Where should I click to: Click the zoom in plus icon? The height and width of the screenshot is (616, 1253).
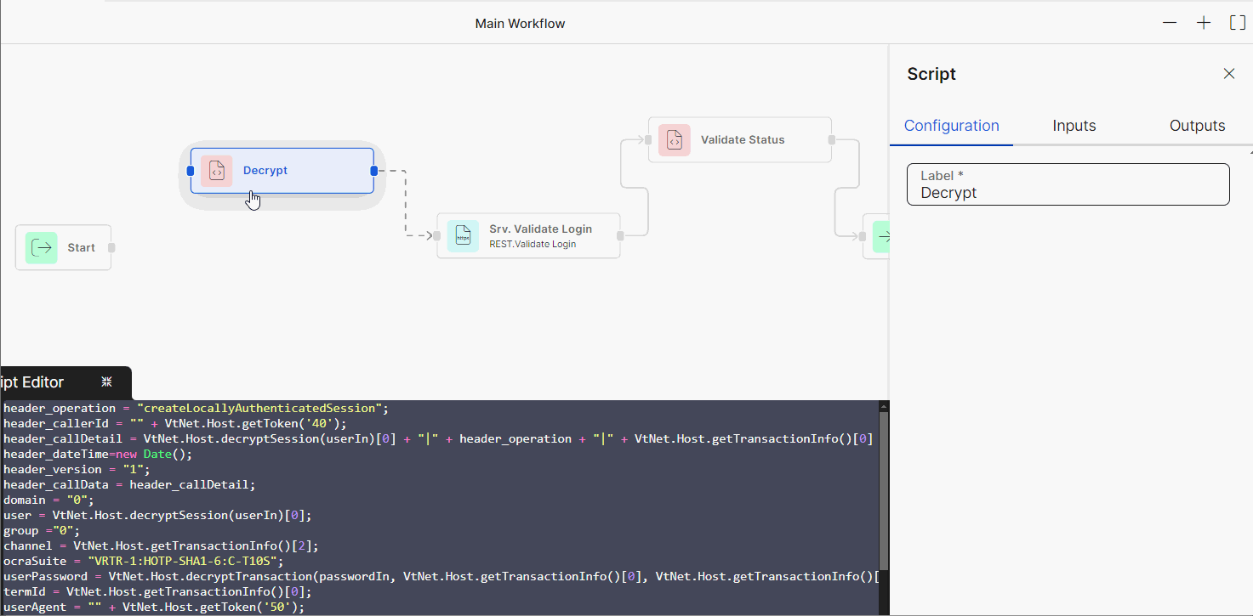coord(1203,23)
